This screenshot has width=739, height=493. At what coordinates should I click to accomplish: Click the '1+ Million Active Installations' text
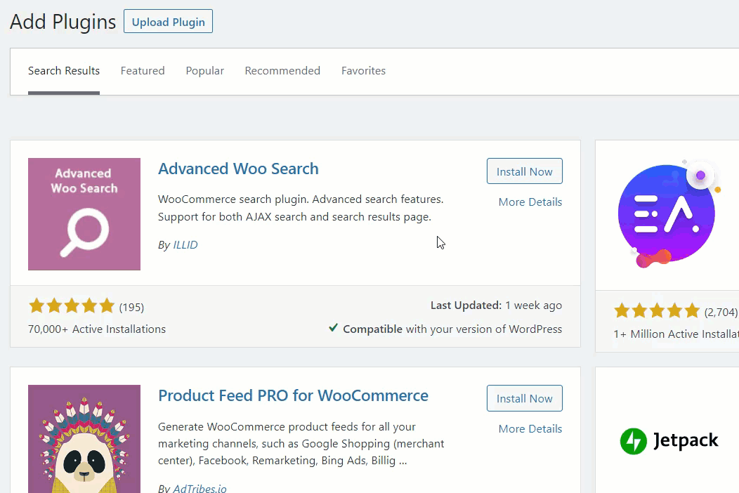(676, 334)
